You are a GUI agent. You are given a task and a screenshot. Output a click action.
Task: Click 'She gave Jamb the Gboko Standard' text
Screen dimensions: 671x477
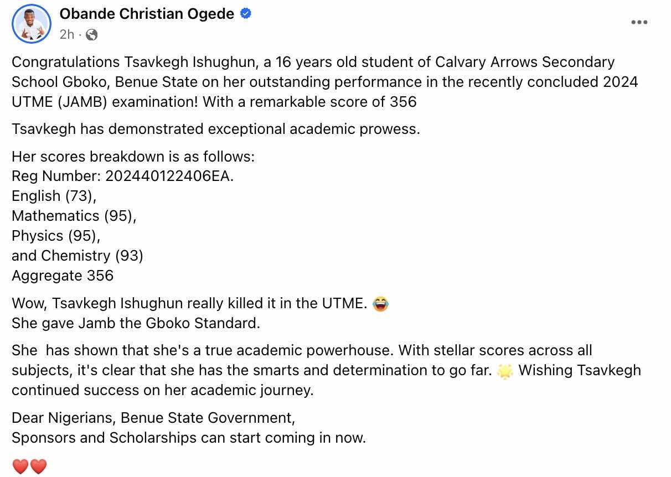pyautogui.click(x=136, y=323)
